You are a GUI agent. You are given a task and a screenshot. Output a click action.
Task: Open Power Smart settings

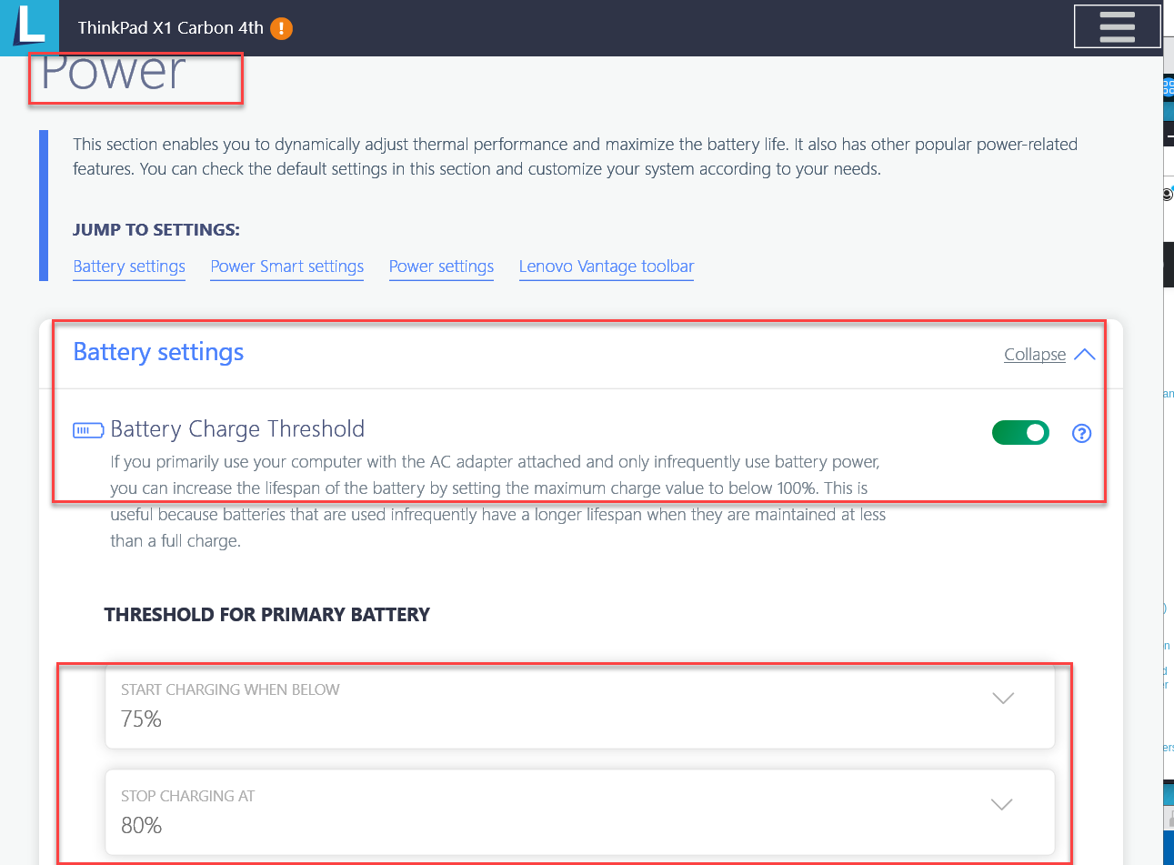pyautogui.click(x=286, y=266)
